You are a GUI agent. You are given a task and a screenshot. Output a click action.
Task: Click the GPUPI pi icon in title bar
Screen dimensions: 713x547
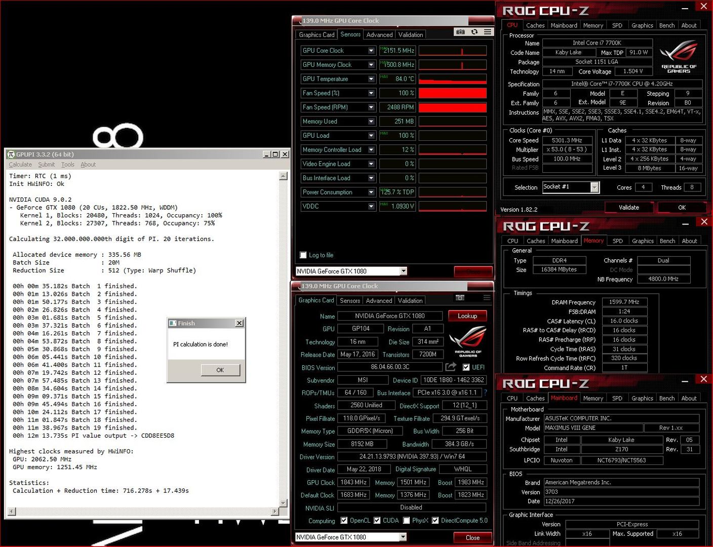(x=11, y=154)
